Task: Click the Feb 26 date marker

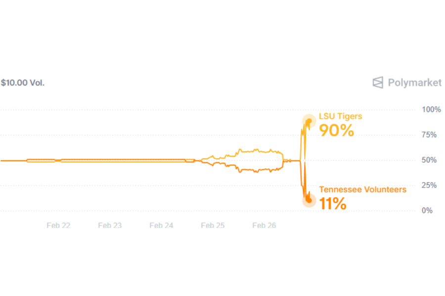Action: pyautogui.click(x=264, y=225)
